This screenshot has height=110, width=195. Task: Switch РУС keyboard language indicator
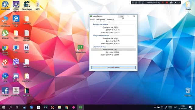[175, 107]
